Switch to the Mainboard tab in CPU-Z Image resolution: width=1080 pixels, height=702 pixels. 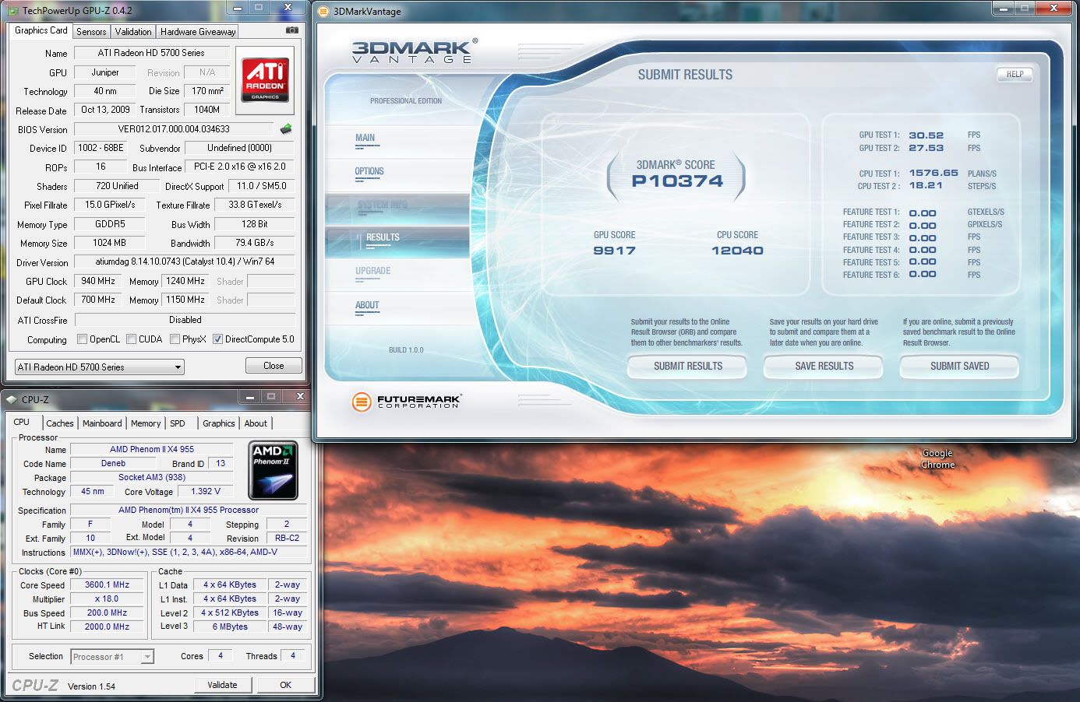pos(102,423)
